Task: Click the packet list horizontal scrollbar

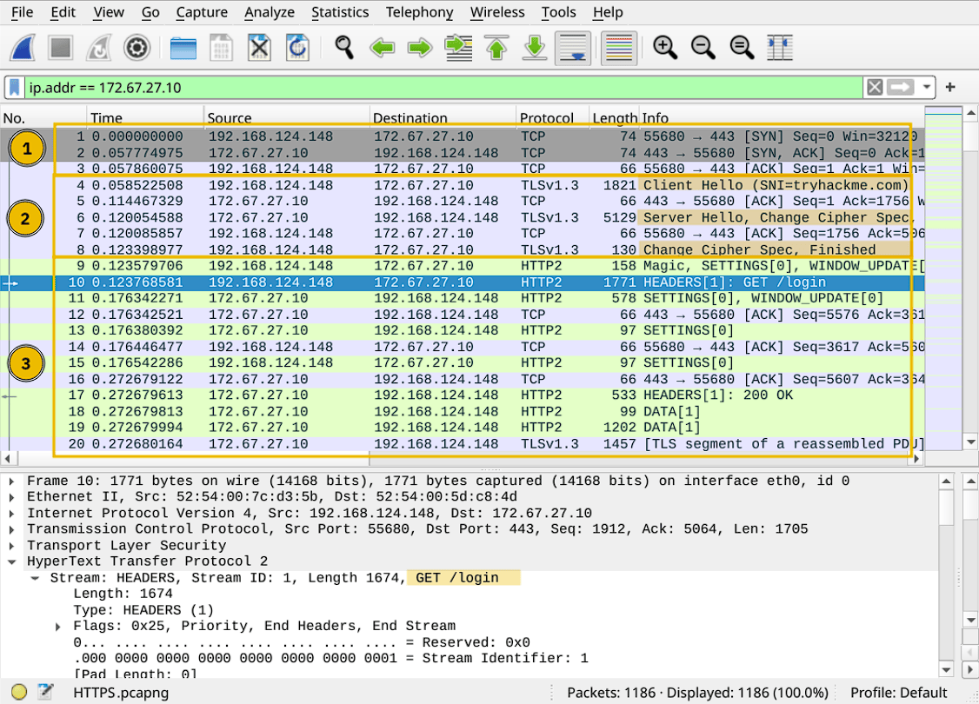Action: point(462,459)
